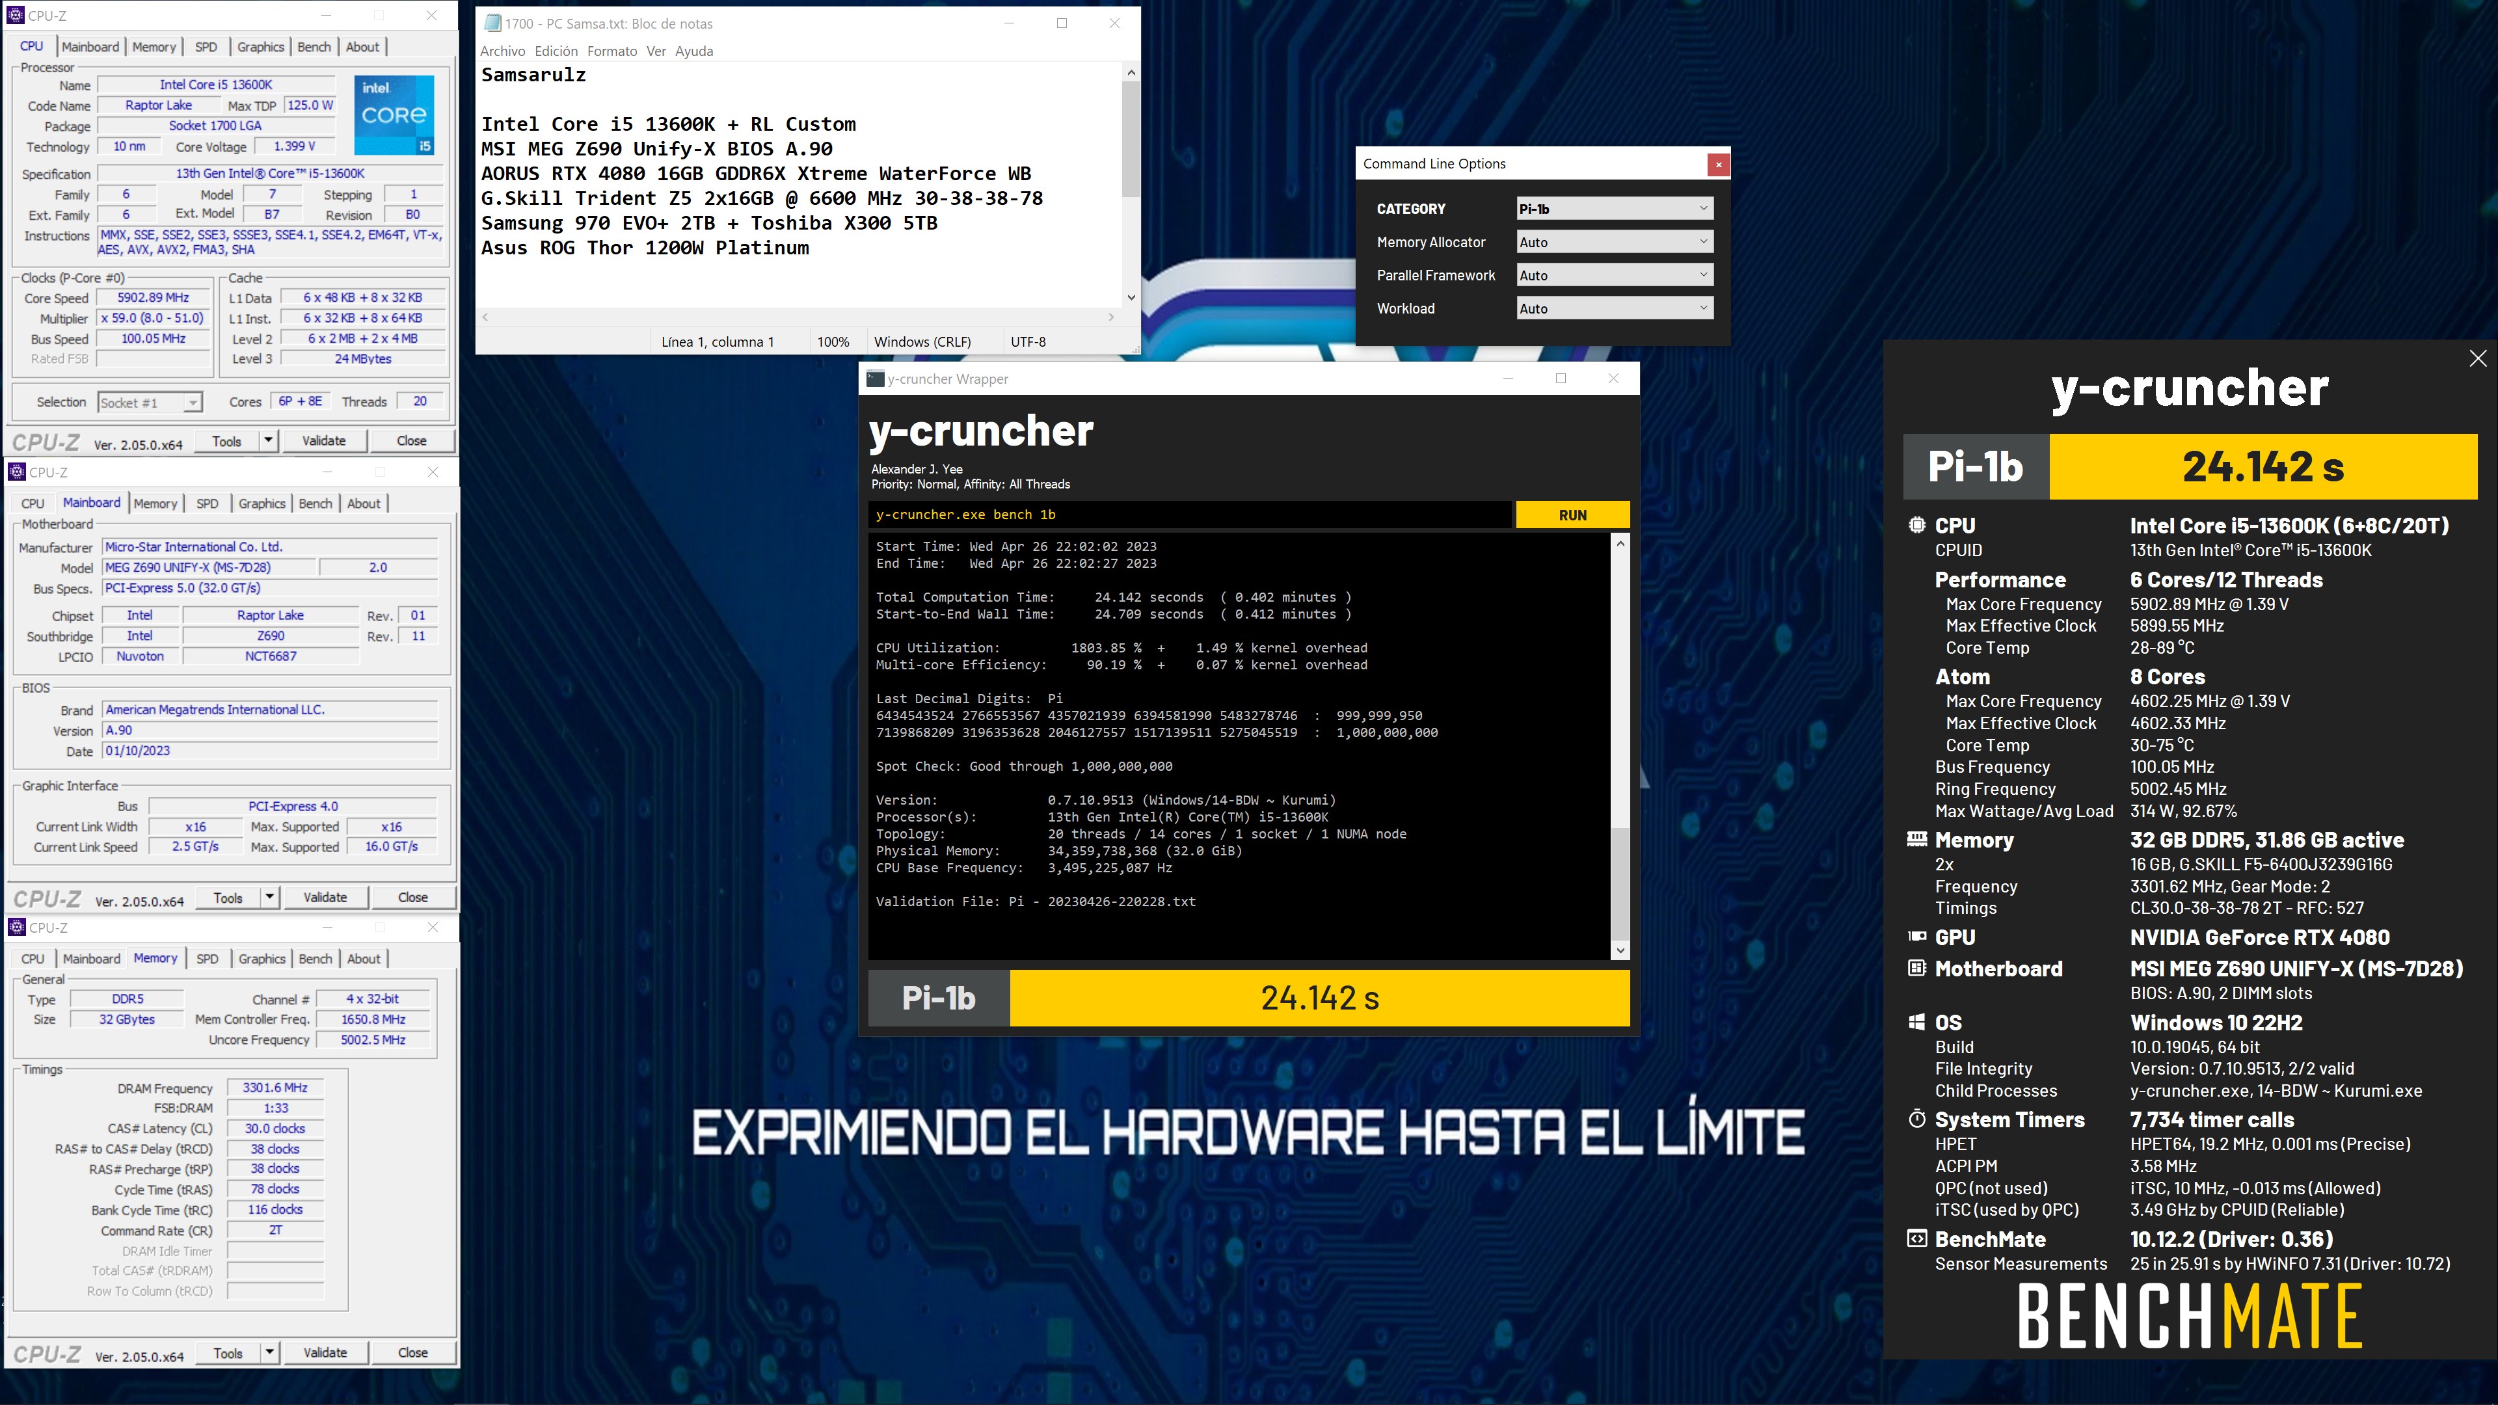The height and width of the screenshot is (1405, 2498).
Task: Click the y-cruncher command input field
Action: coord(1190,515)
